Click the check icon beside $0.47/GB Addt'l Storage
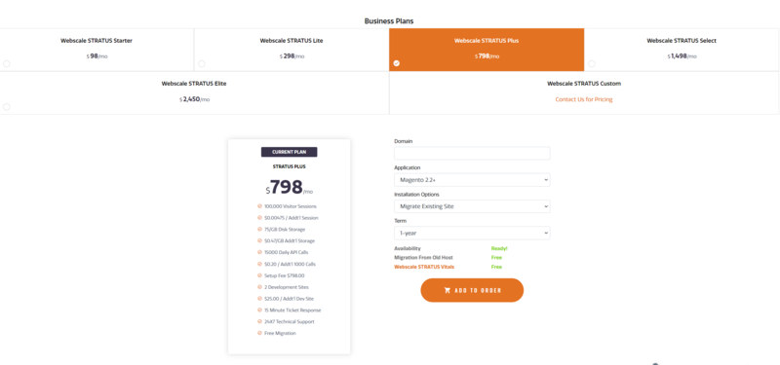Viewport: 780px width, 365px height. tap(259, 240)
